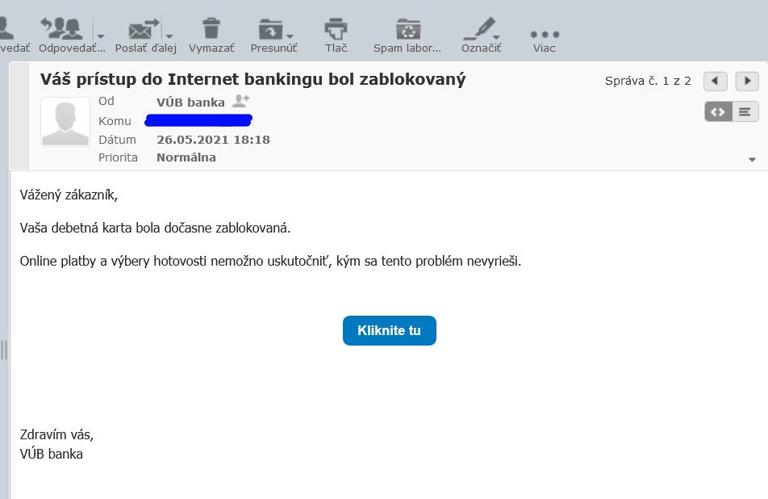Viewport: 768px width, 499px height.
Task: Click the Poslať ďalej forward icon
Action: (143, 30)
